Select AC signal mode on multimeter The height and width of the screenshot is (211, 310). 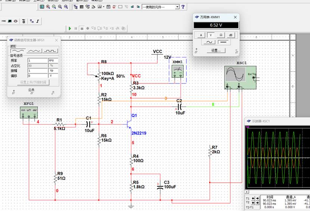click(x=209, y=42)
